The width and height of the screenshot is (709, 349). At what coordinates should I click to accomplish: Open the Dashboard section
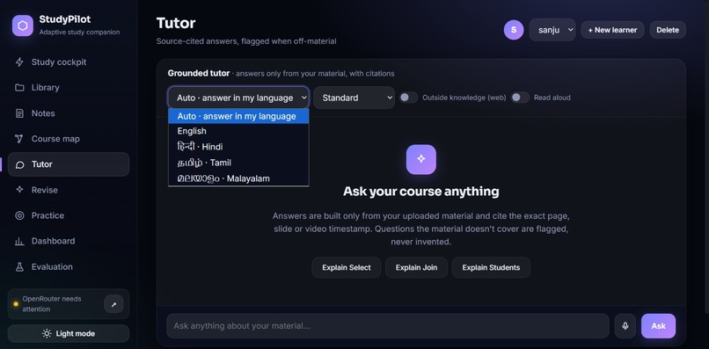[x=69, y=242]
